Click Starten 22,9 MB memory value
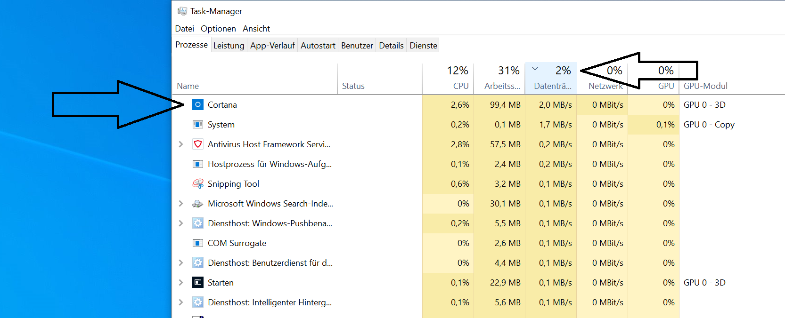This screenshot has width=785, height=318. (505, 283)
